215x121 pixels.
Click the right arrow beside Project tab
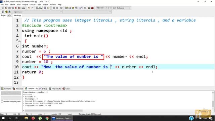tap(11, 15)
